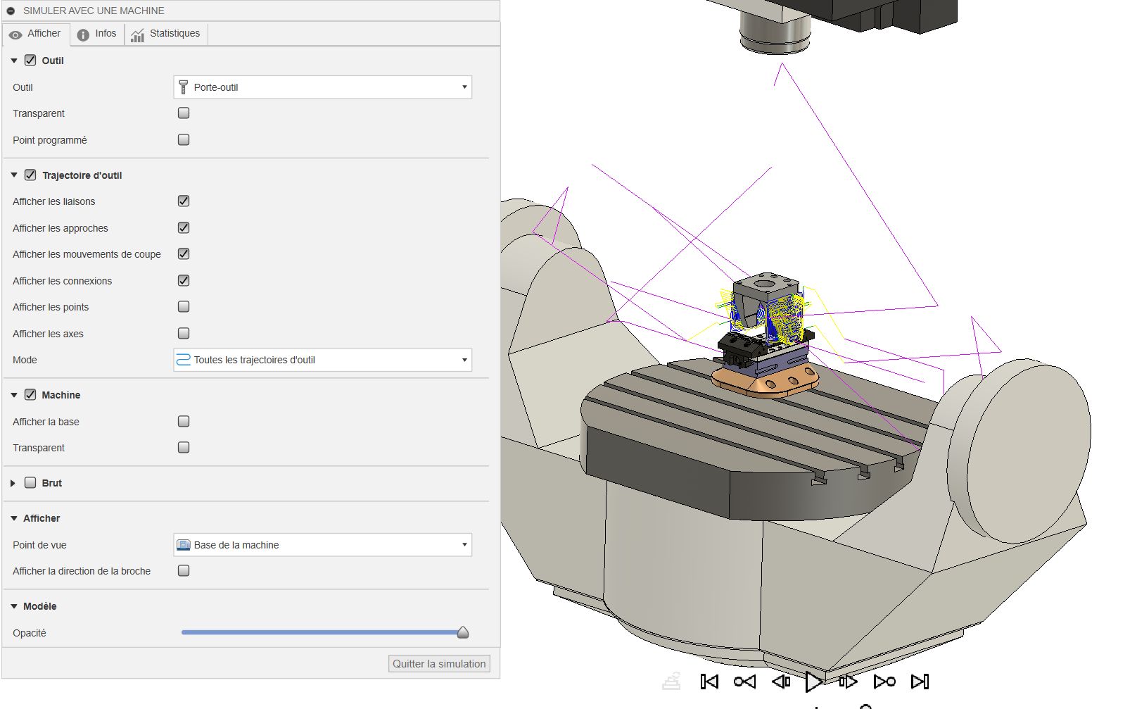Viewport: 1137px width, 709px height.
Task: Step forward one move in simulation
Action: 848,682
